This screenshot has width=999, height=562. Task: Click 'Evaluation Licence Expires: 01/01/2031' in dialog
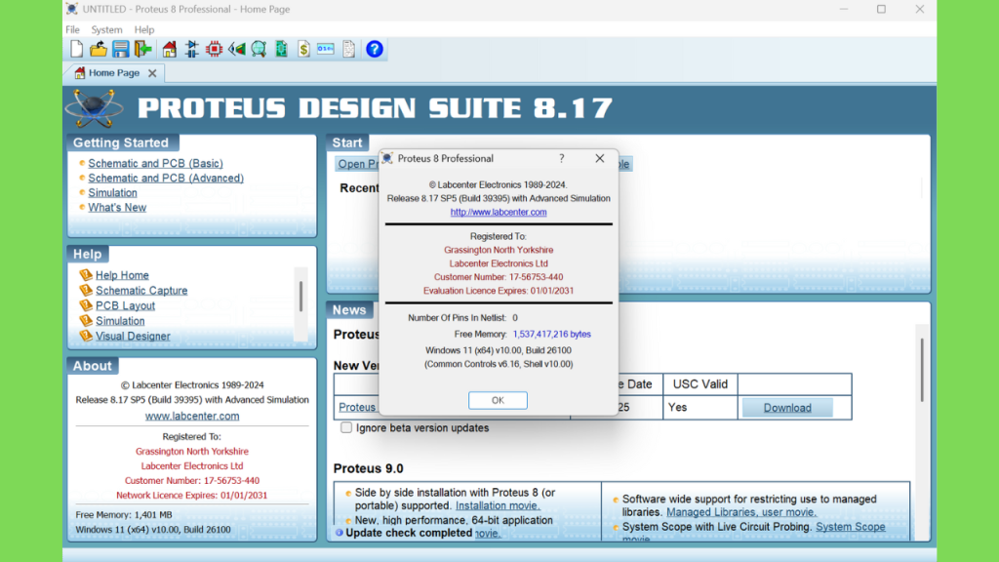tap(499, 291)
